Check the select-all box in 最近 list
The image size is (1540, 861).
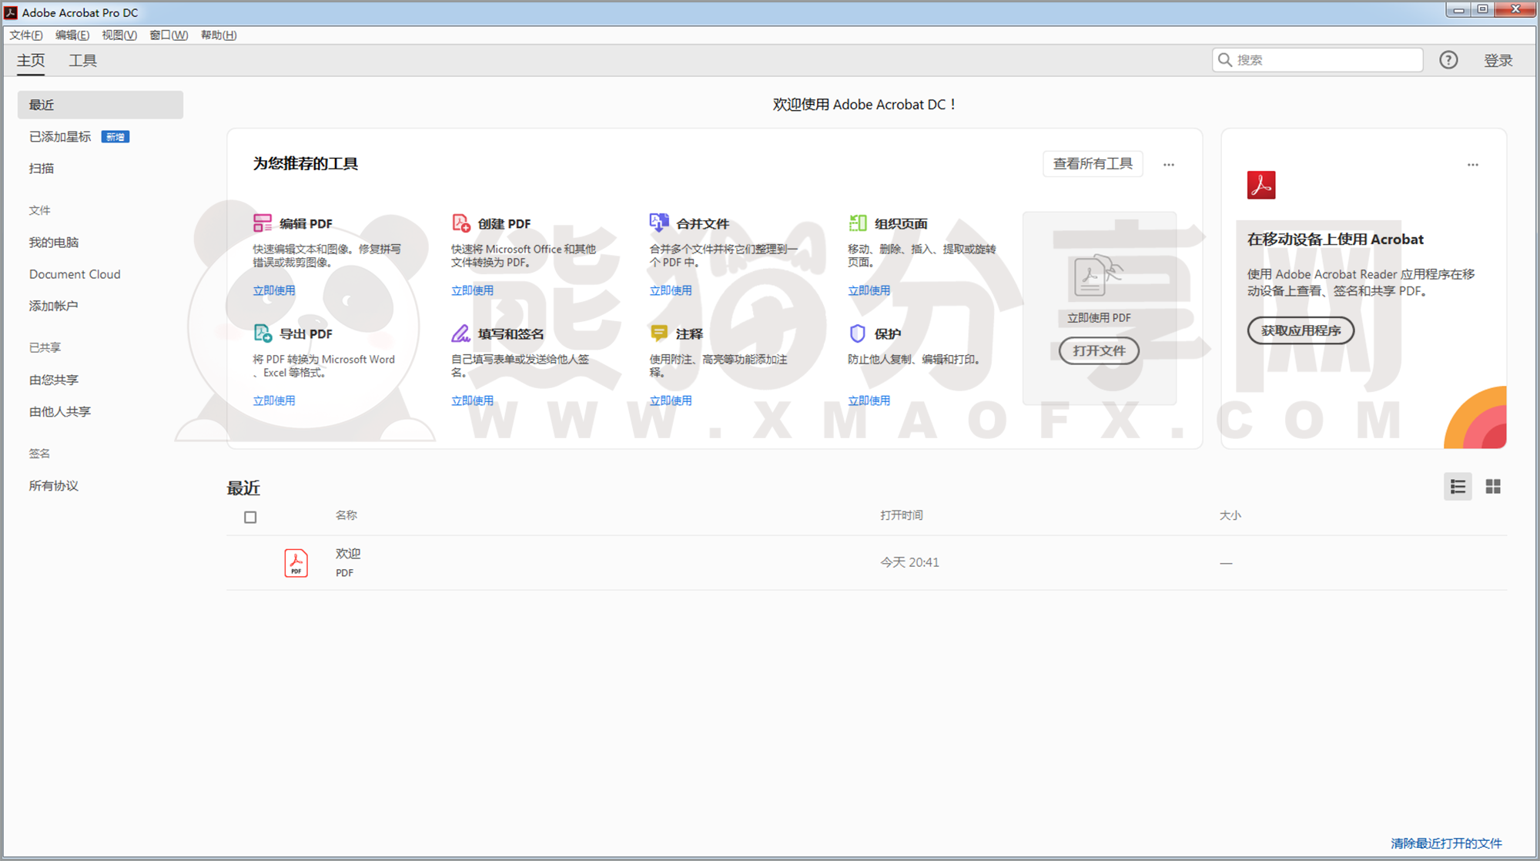pos(250,517)
